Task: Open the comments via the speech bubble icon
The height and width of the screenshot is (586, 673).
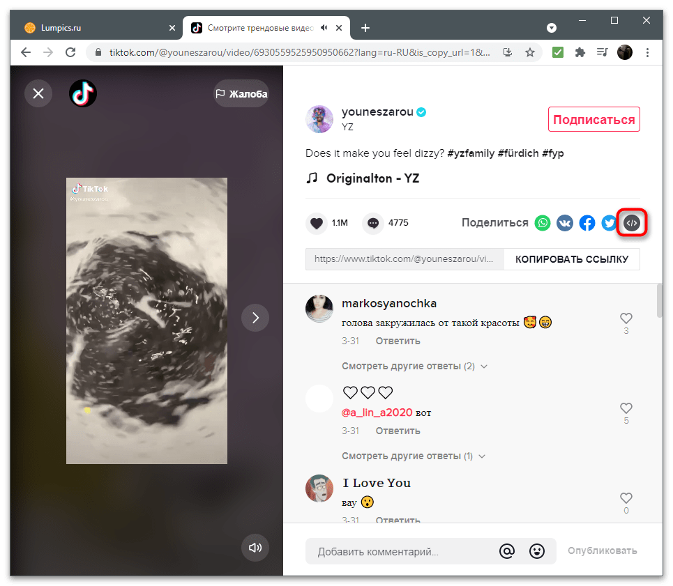Action: (x=373, y=223)
